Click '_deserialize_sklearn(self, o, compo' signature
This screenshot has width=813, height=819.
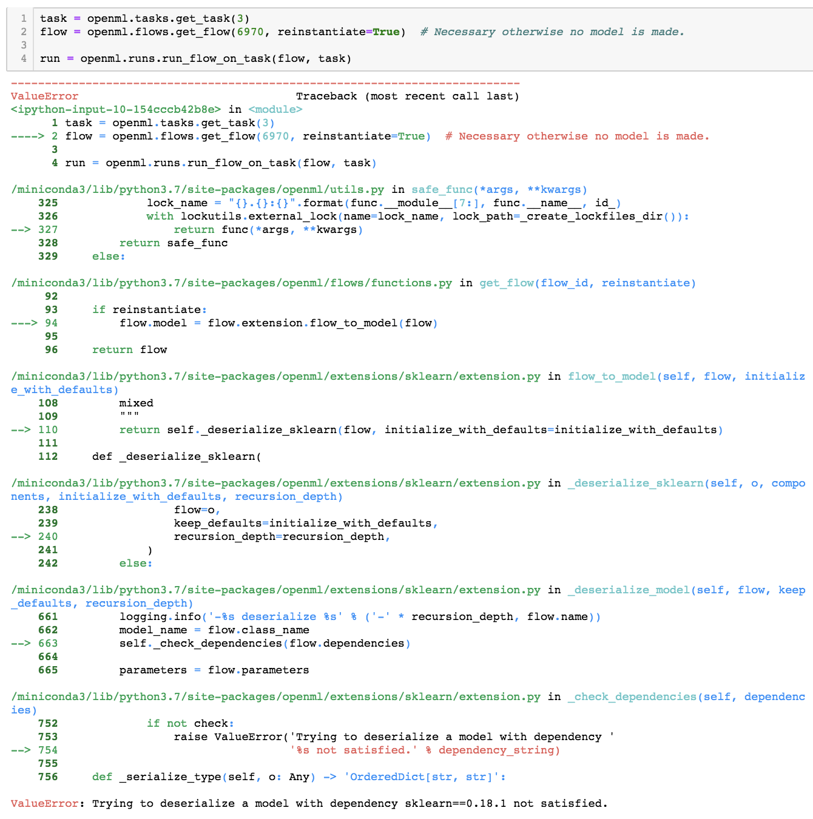[x=686, y=484]
